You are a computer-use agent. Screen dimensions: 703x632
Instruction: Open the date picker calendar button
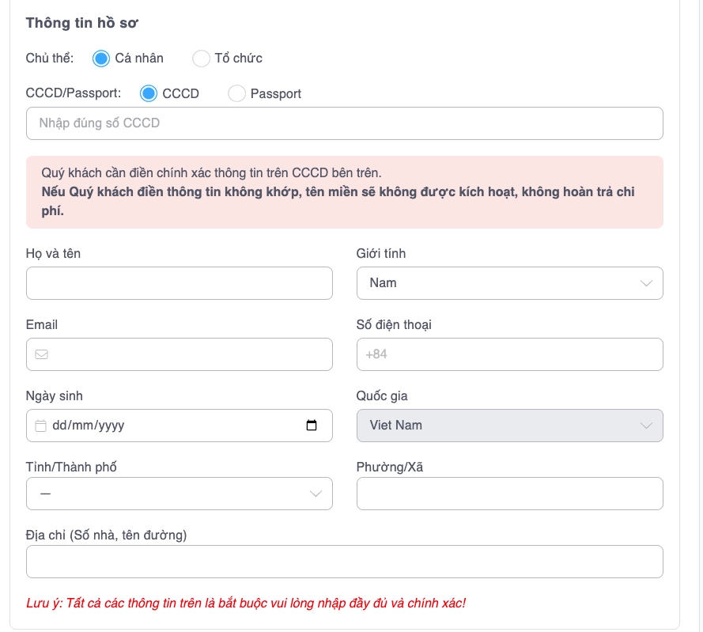click(312, 426)
